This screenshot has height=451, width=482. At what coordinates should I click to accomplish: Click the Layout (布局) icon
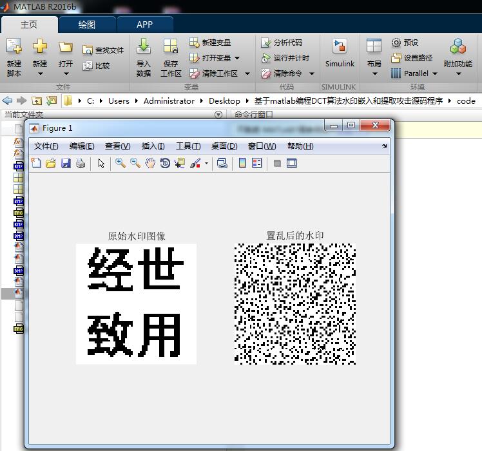point(374,46)
